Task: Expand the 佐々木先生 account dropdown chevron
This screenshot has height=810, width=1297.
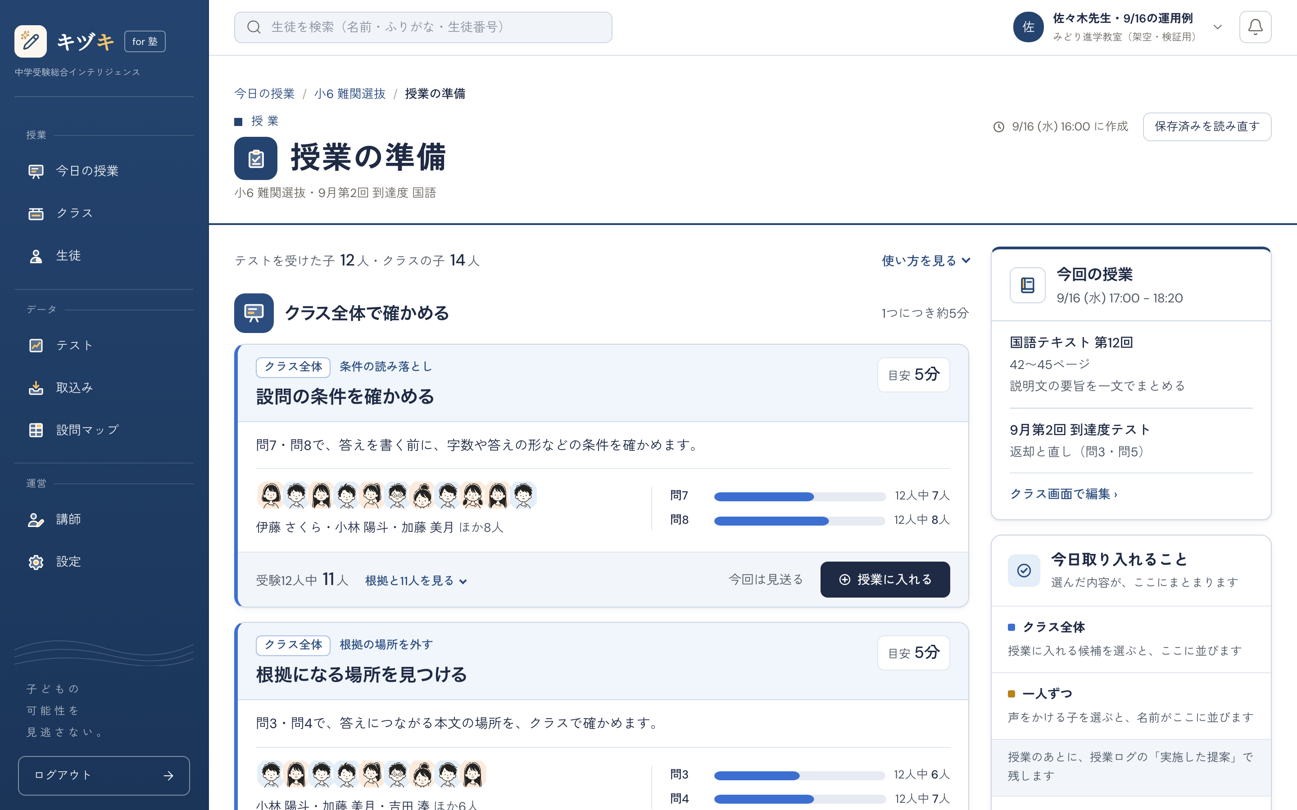Action: pos(1218,27)
